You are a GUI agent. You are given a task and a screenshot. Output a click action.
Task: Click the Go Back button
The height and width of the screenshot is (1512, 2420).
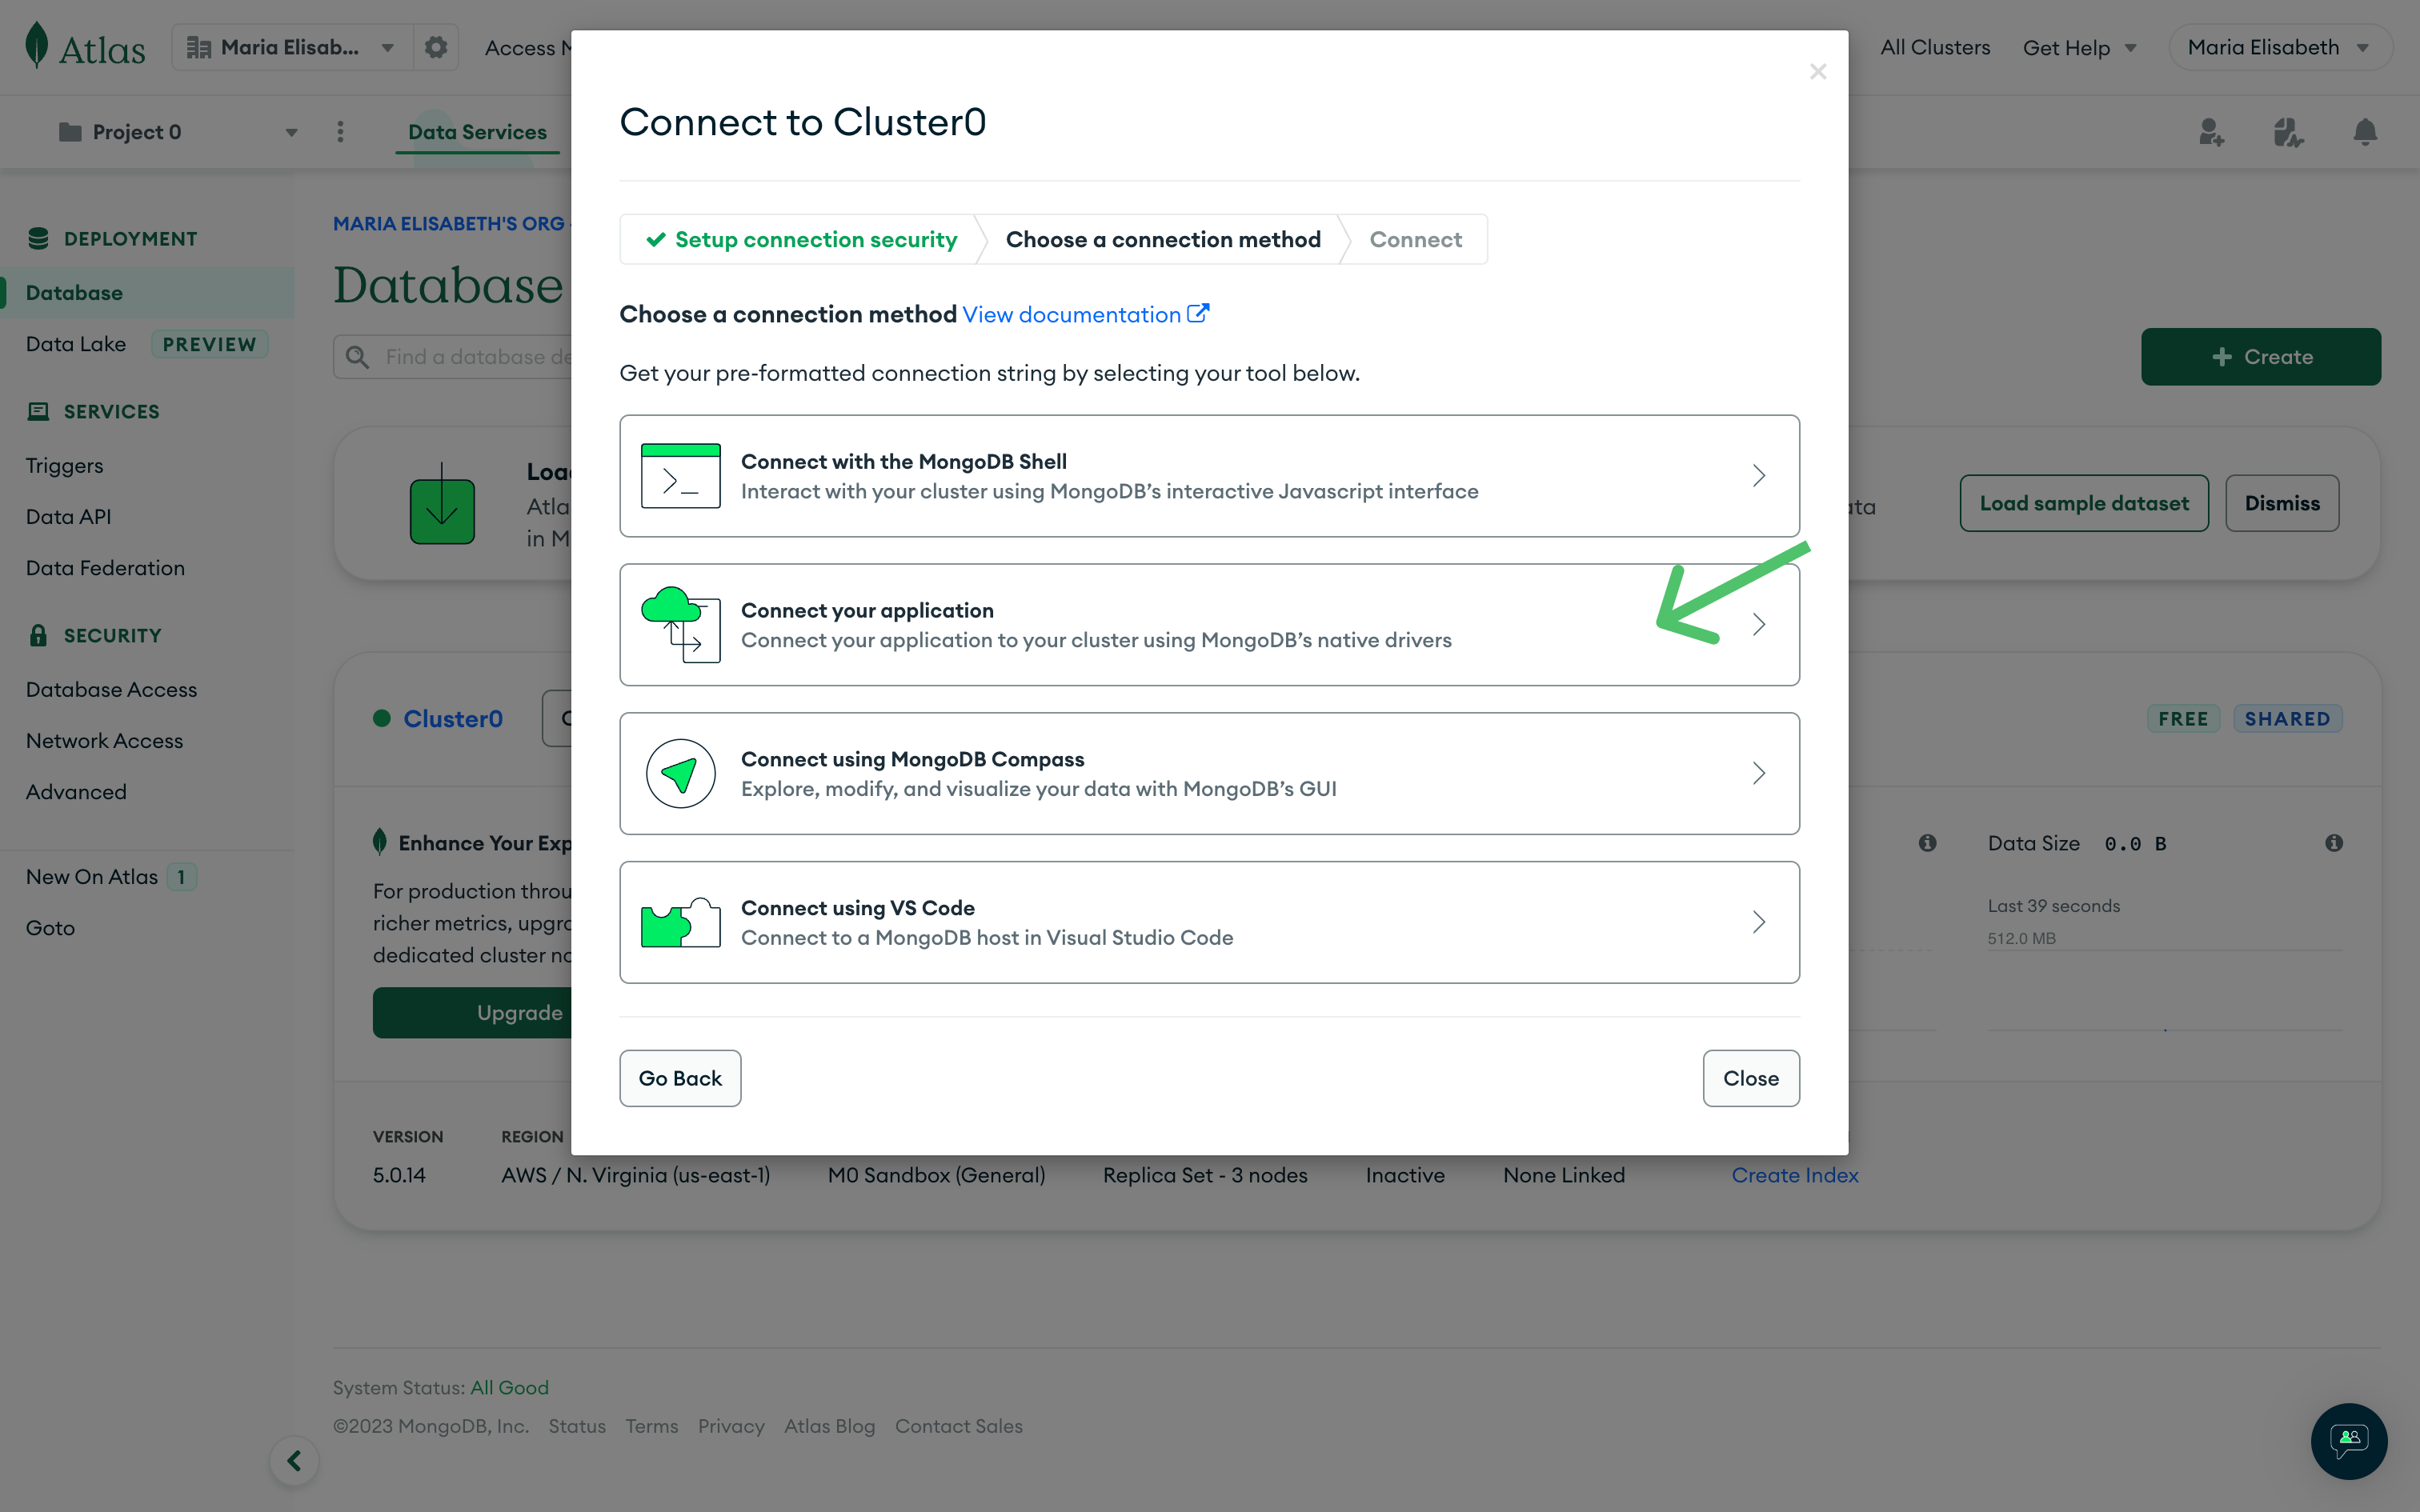(680, 1078)
